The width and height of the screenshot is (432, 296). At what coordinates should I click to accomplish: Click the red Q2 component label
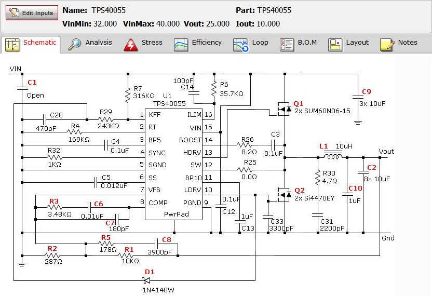coord(300,191)
